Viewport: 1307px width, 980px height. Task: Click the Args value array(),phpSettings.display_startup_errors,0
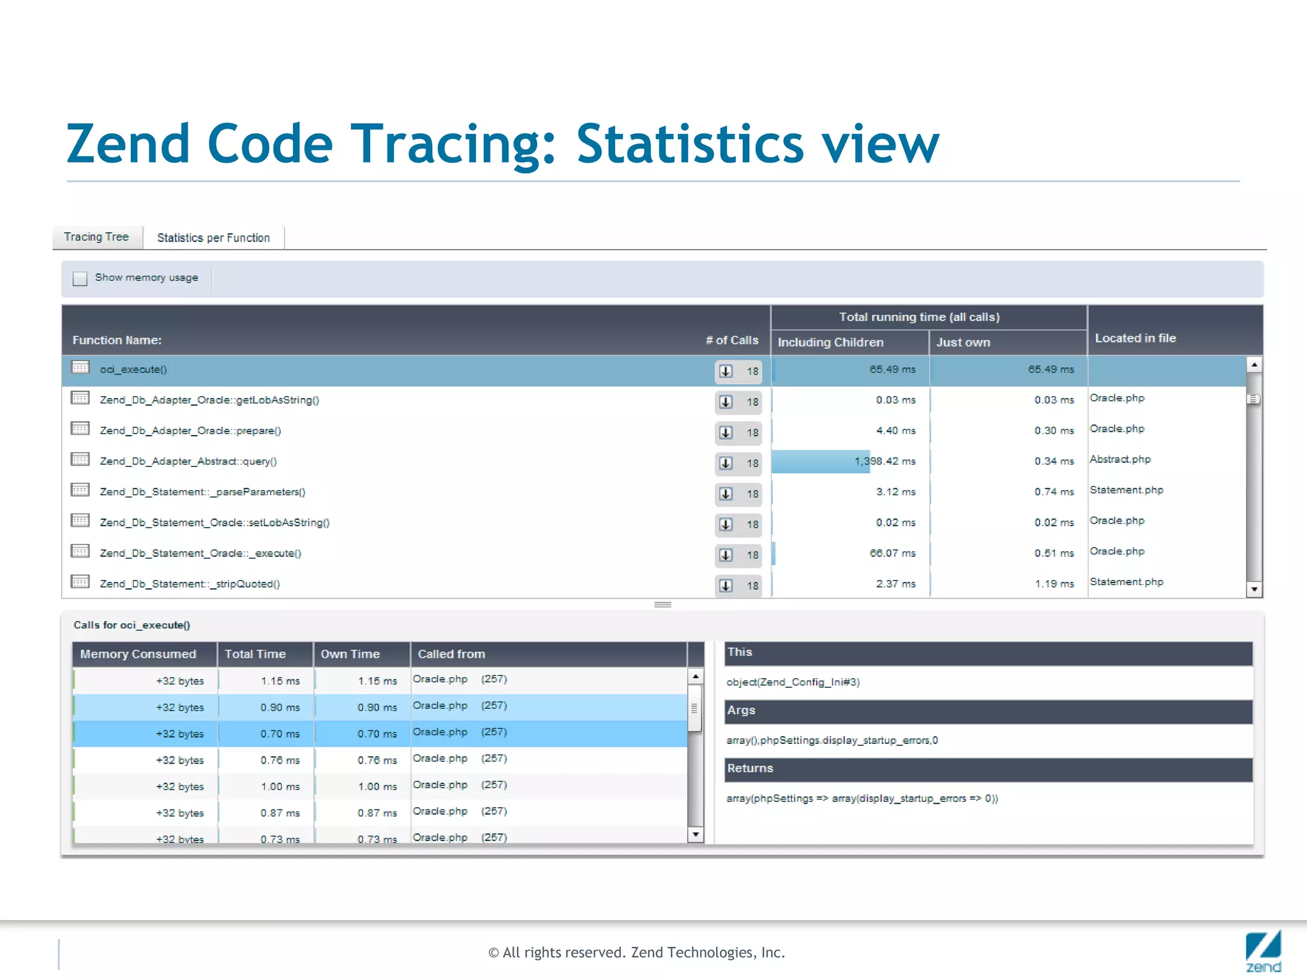click(832, 740)
